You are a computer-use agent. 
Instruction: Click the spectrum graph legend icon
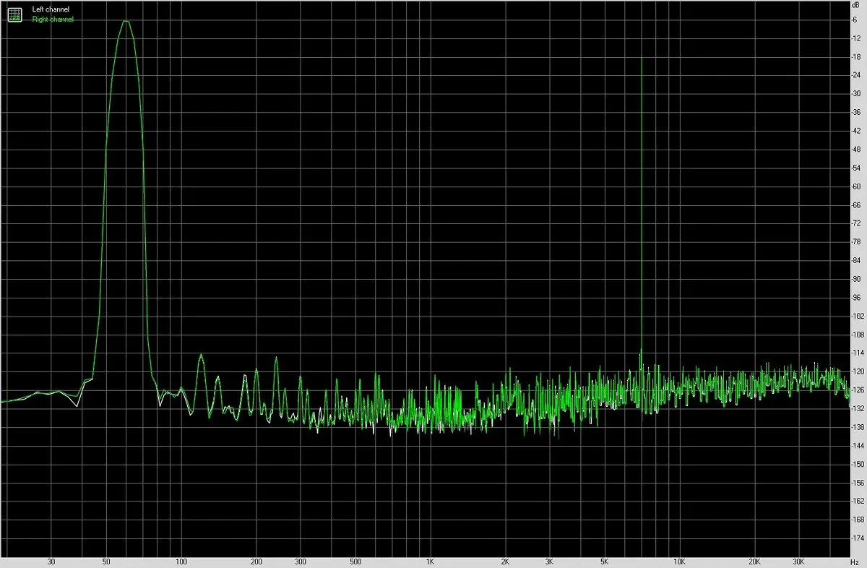[x=14, y=14]
